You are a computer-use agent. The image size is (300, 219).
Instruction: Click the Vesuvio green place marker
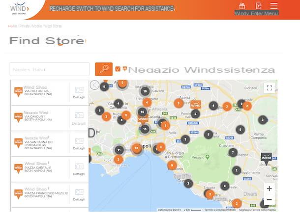[x=208, y=157]
